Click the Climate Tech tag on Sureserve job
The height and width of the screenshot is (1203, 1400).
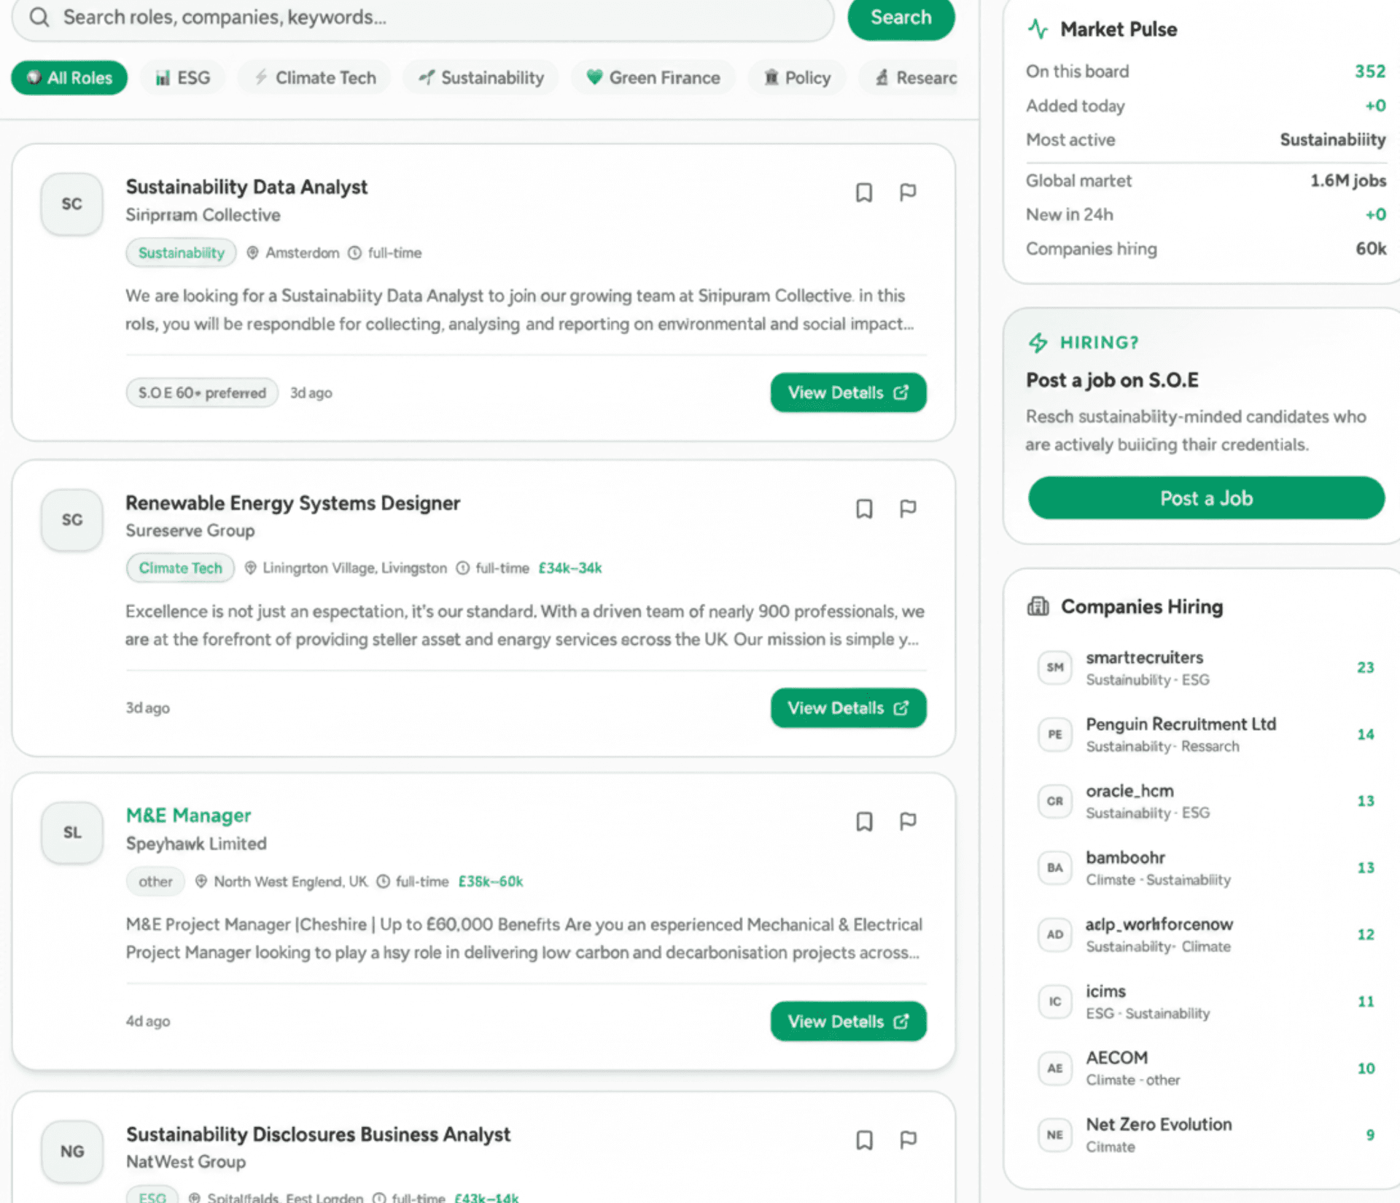click(180, 568)
